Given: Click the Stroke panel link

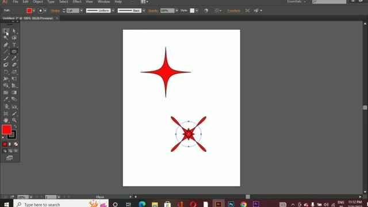Looking at the screenshot, I should point(55,10).
